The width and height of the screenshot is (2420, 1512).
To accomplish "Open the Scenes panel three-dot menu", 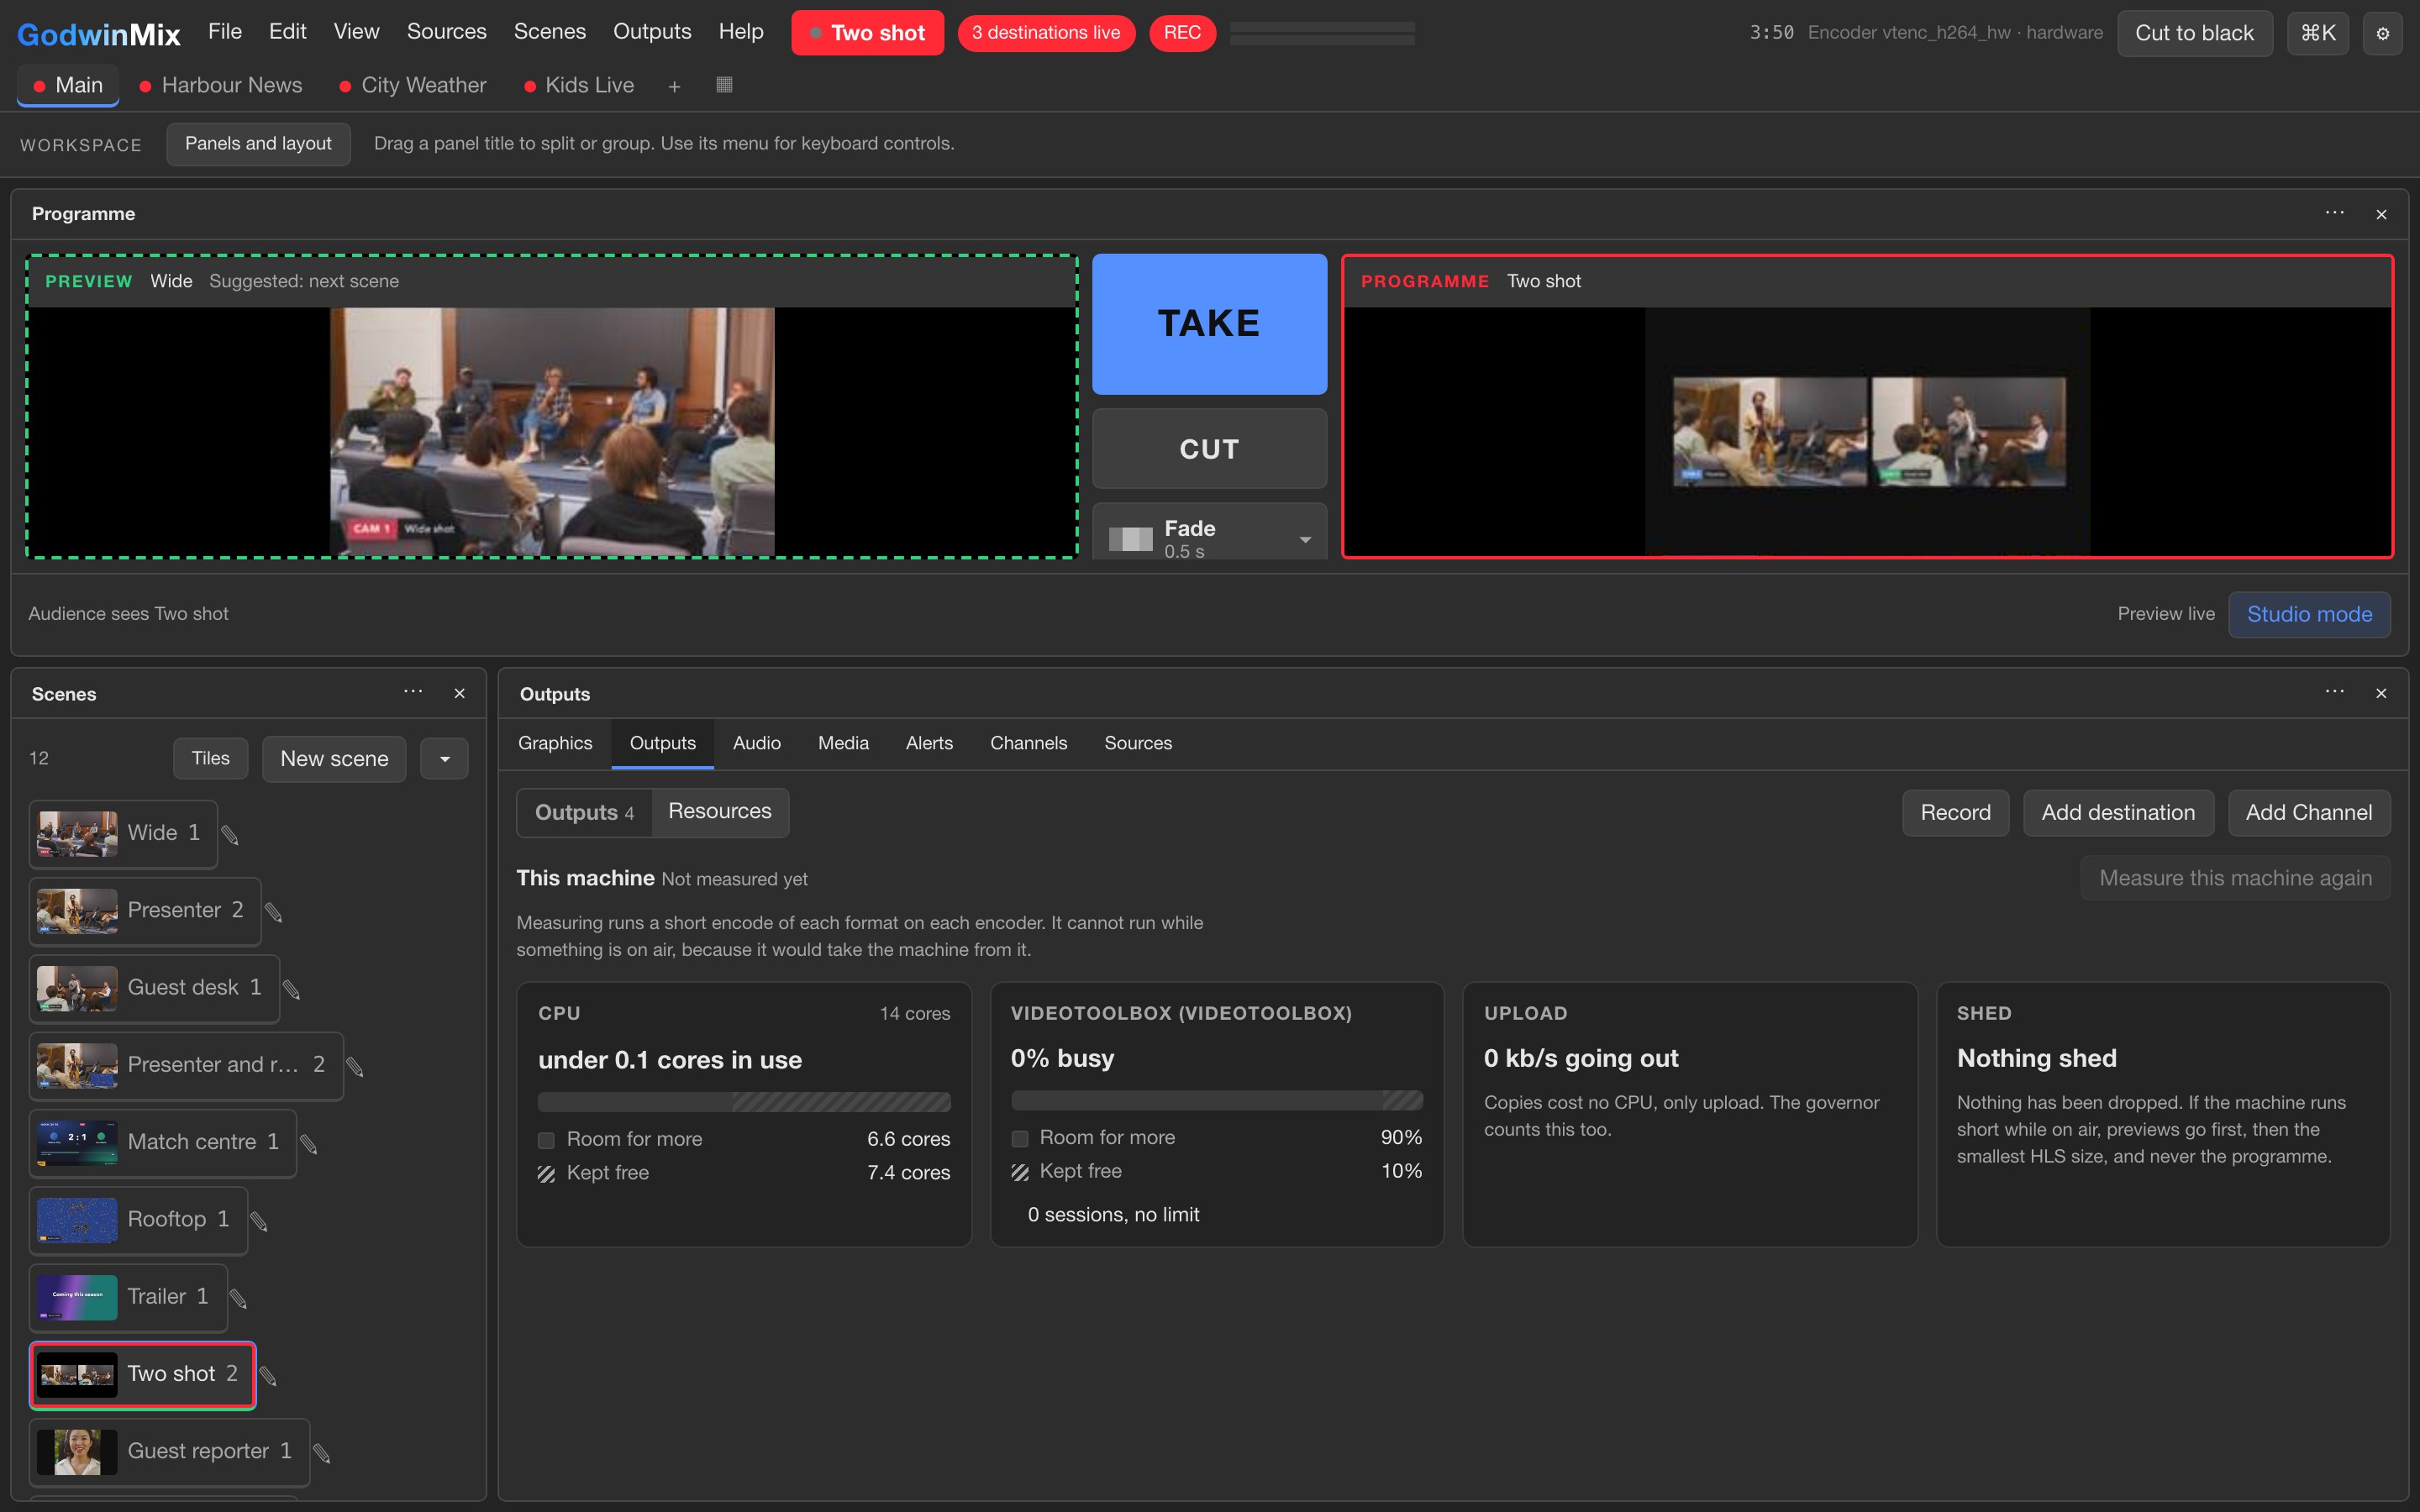I will click(413, 692).
